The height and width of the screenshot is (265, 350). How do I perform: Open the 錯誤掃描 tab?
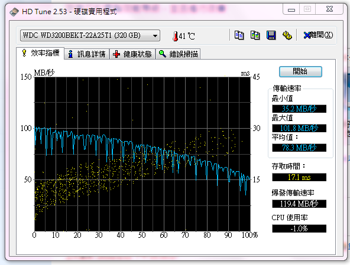tap(178, 54)
